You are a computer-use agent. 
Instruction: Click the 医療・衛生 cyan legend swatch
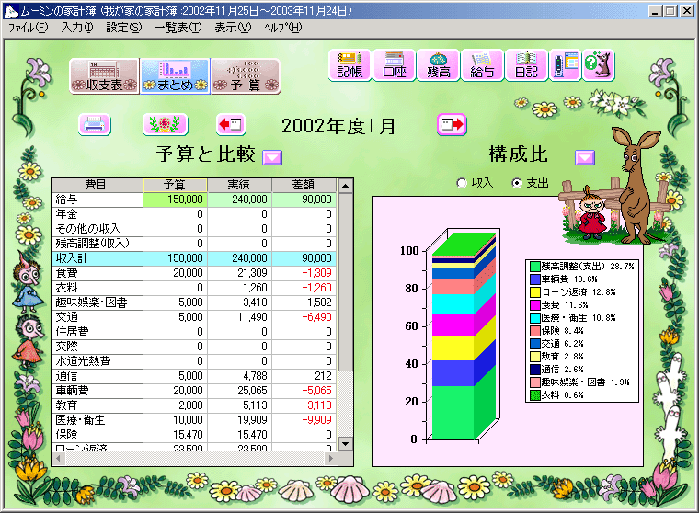pos(535,318)
